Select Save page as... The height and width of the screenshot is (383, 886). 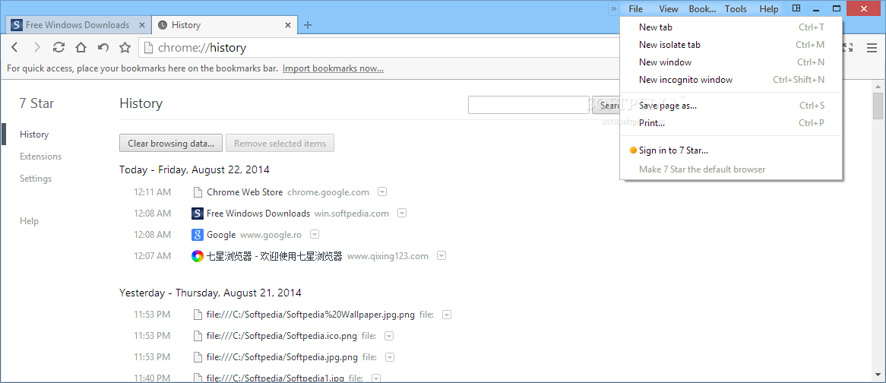[x=731, y=105]
